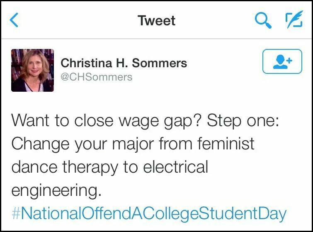Open the #NationalOffendACollegeStudentDay hashtag
The width and height of the screenshot is (313, 232).
(149, 214)
